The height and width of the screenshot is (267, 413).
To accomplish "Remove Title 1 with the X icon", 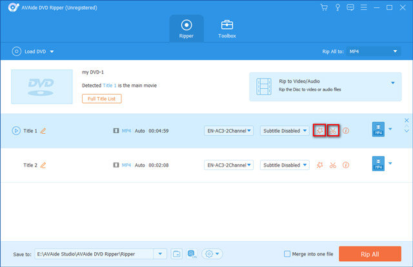I will click(x=407, y=120).
